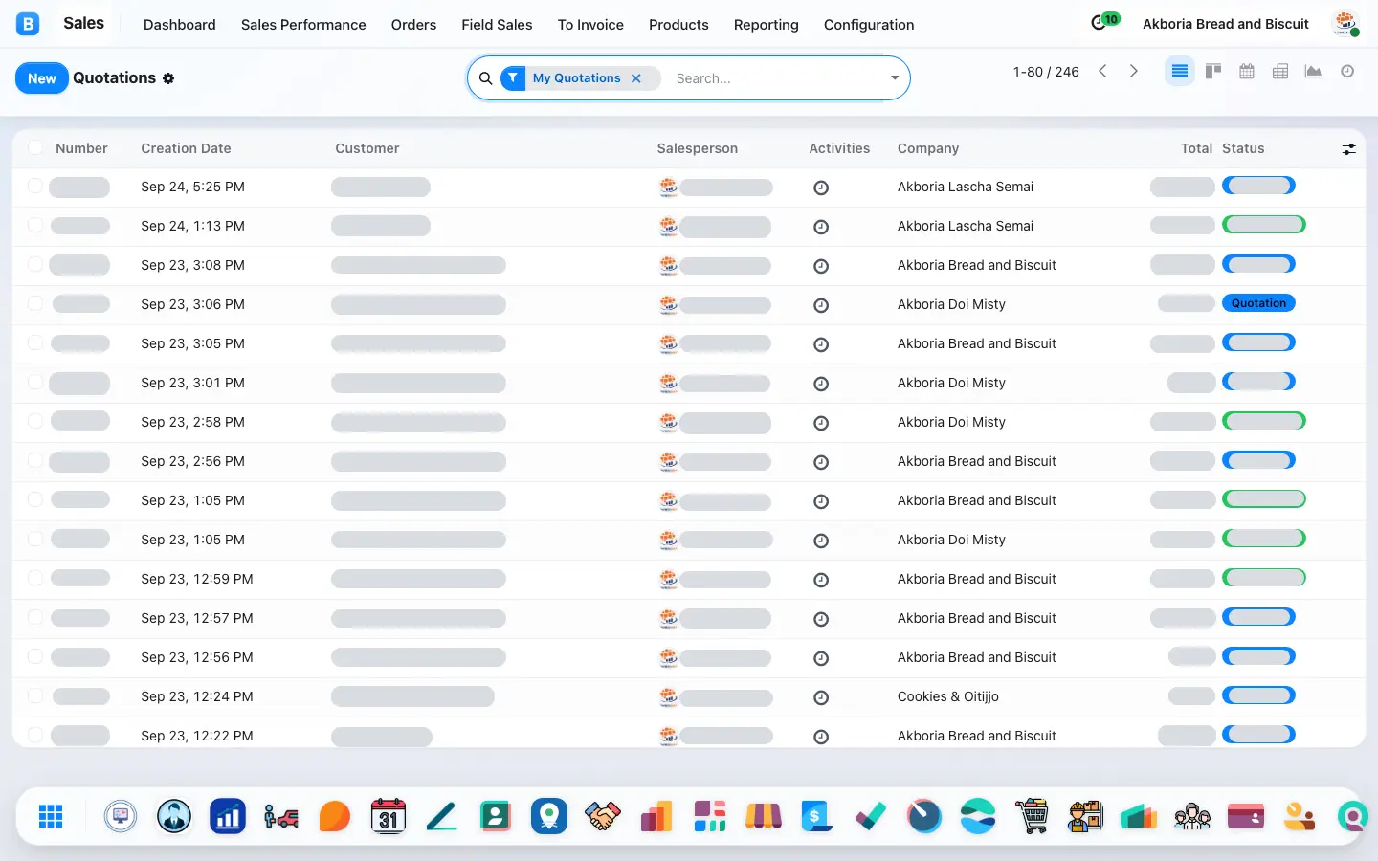Open the handshake app icon in the dock
The width and height of the screenshot is (1378, 861).
tap(603, 816)
